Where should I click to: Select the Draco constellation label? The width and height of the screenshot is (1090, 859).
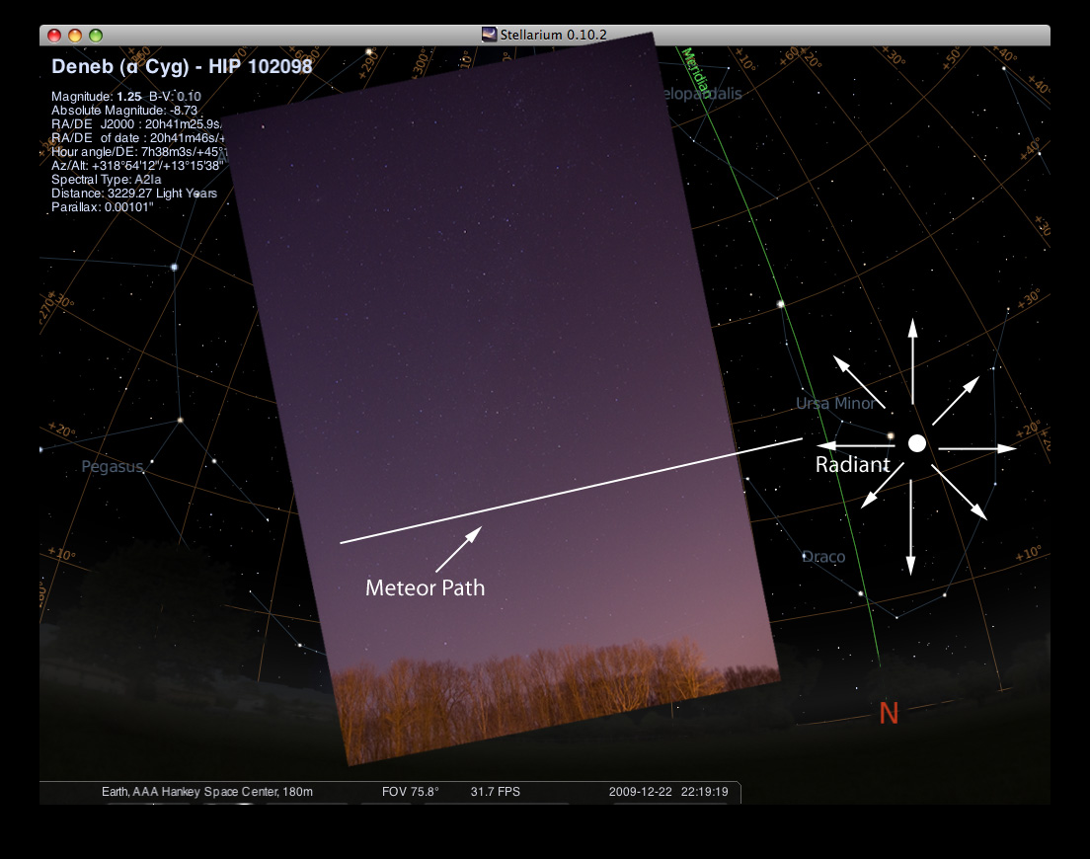[x=823, y=557]
